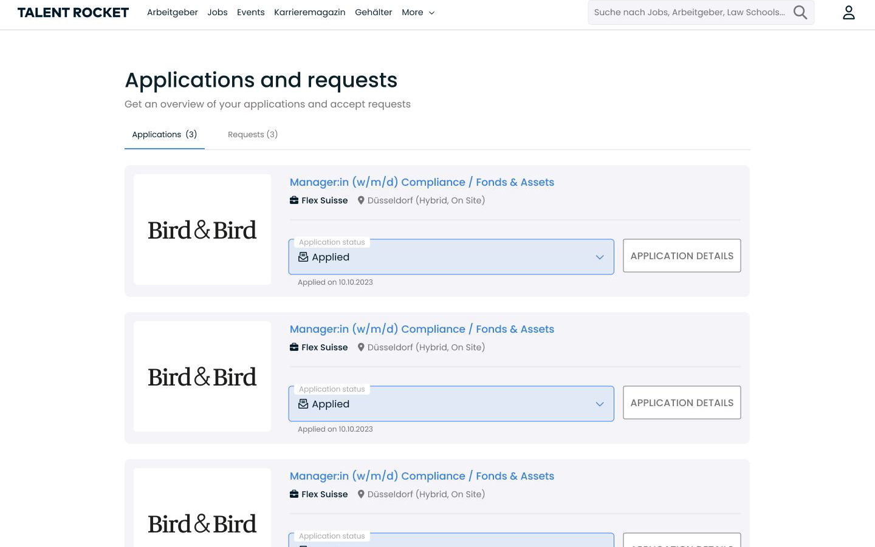Click the briefcase icon in the third application card
Viewport: 875px width, 547px height.
(294, 494)
